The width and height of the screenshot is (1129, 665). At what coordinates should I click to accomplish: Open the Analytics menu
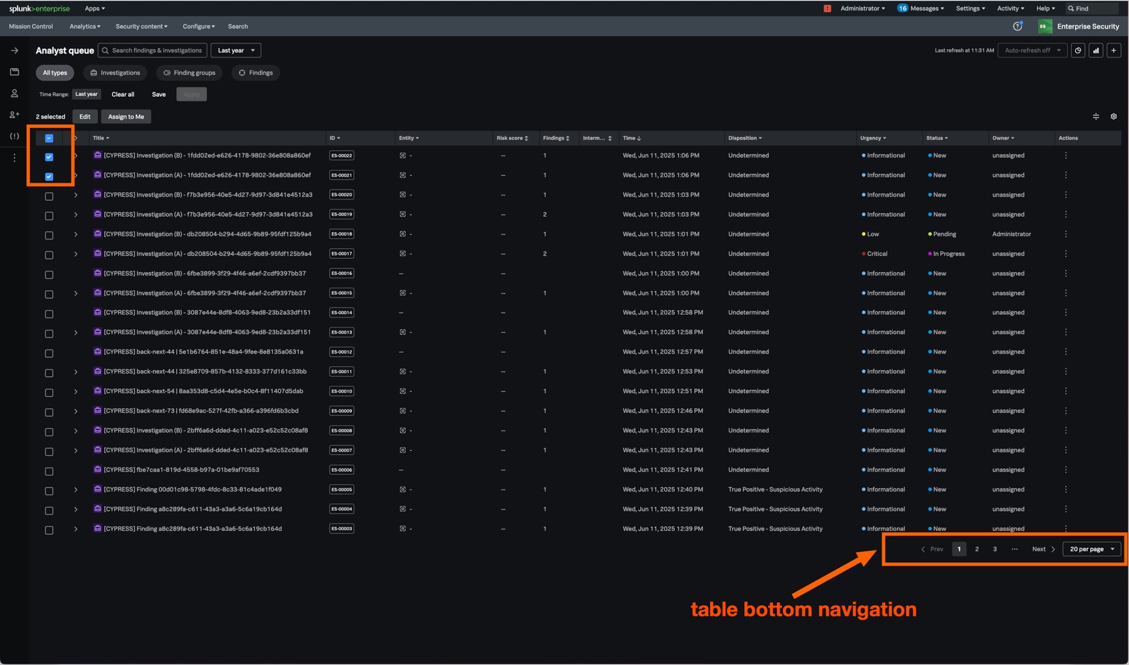click(85, 26)
